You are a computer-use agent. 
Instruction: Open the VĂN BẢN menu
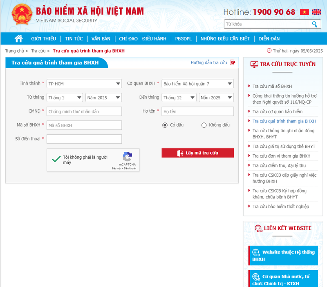pos(101,39)
